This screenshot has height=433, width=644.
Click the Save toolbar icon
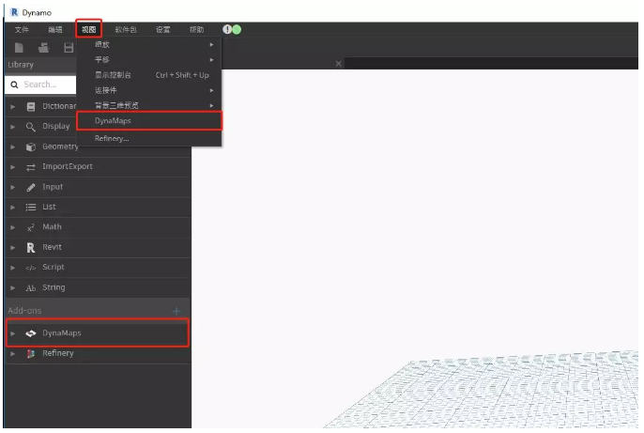click(69, 48)
